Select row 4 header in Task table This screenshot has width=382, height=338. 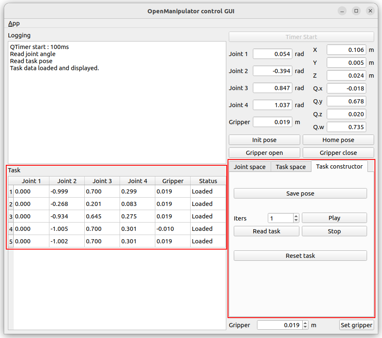point(11,229)
